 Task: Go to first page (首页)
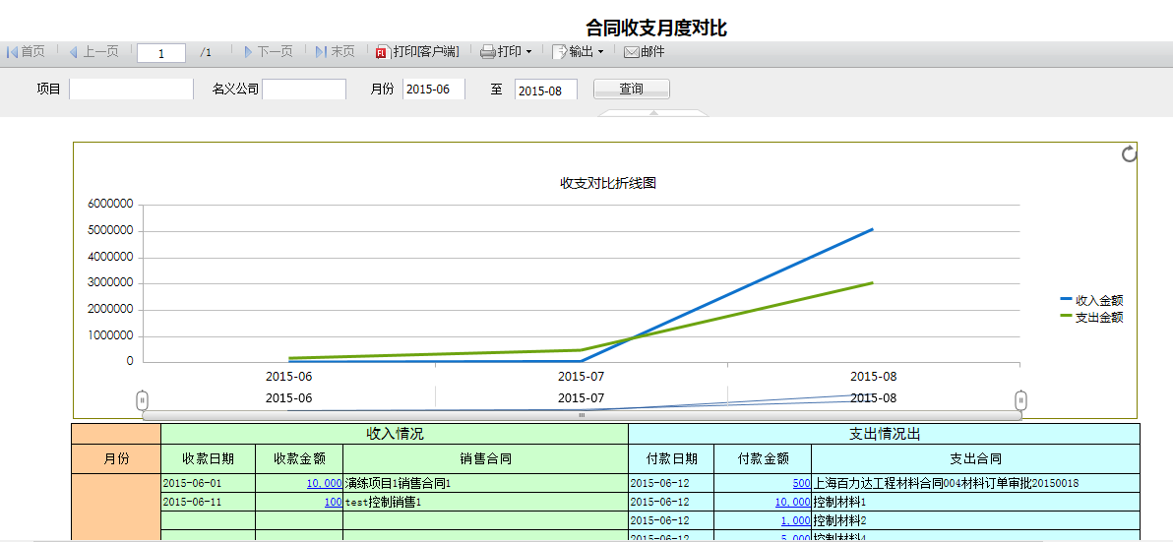[x=27, y=51]
